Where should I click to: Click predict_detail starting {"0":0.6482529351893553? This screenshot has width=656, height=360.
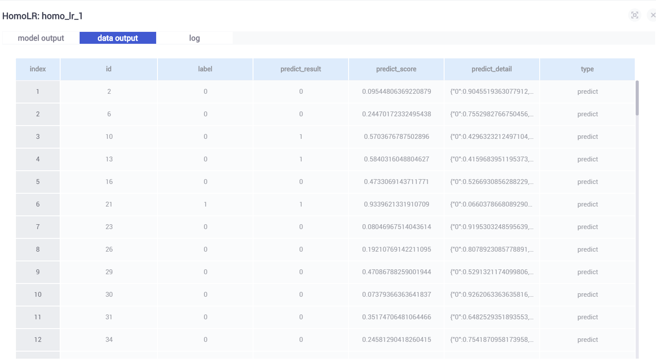tap(492, 317)
